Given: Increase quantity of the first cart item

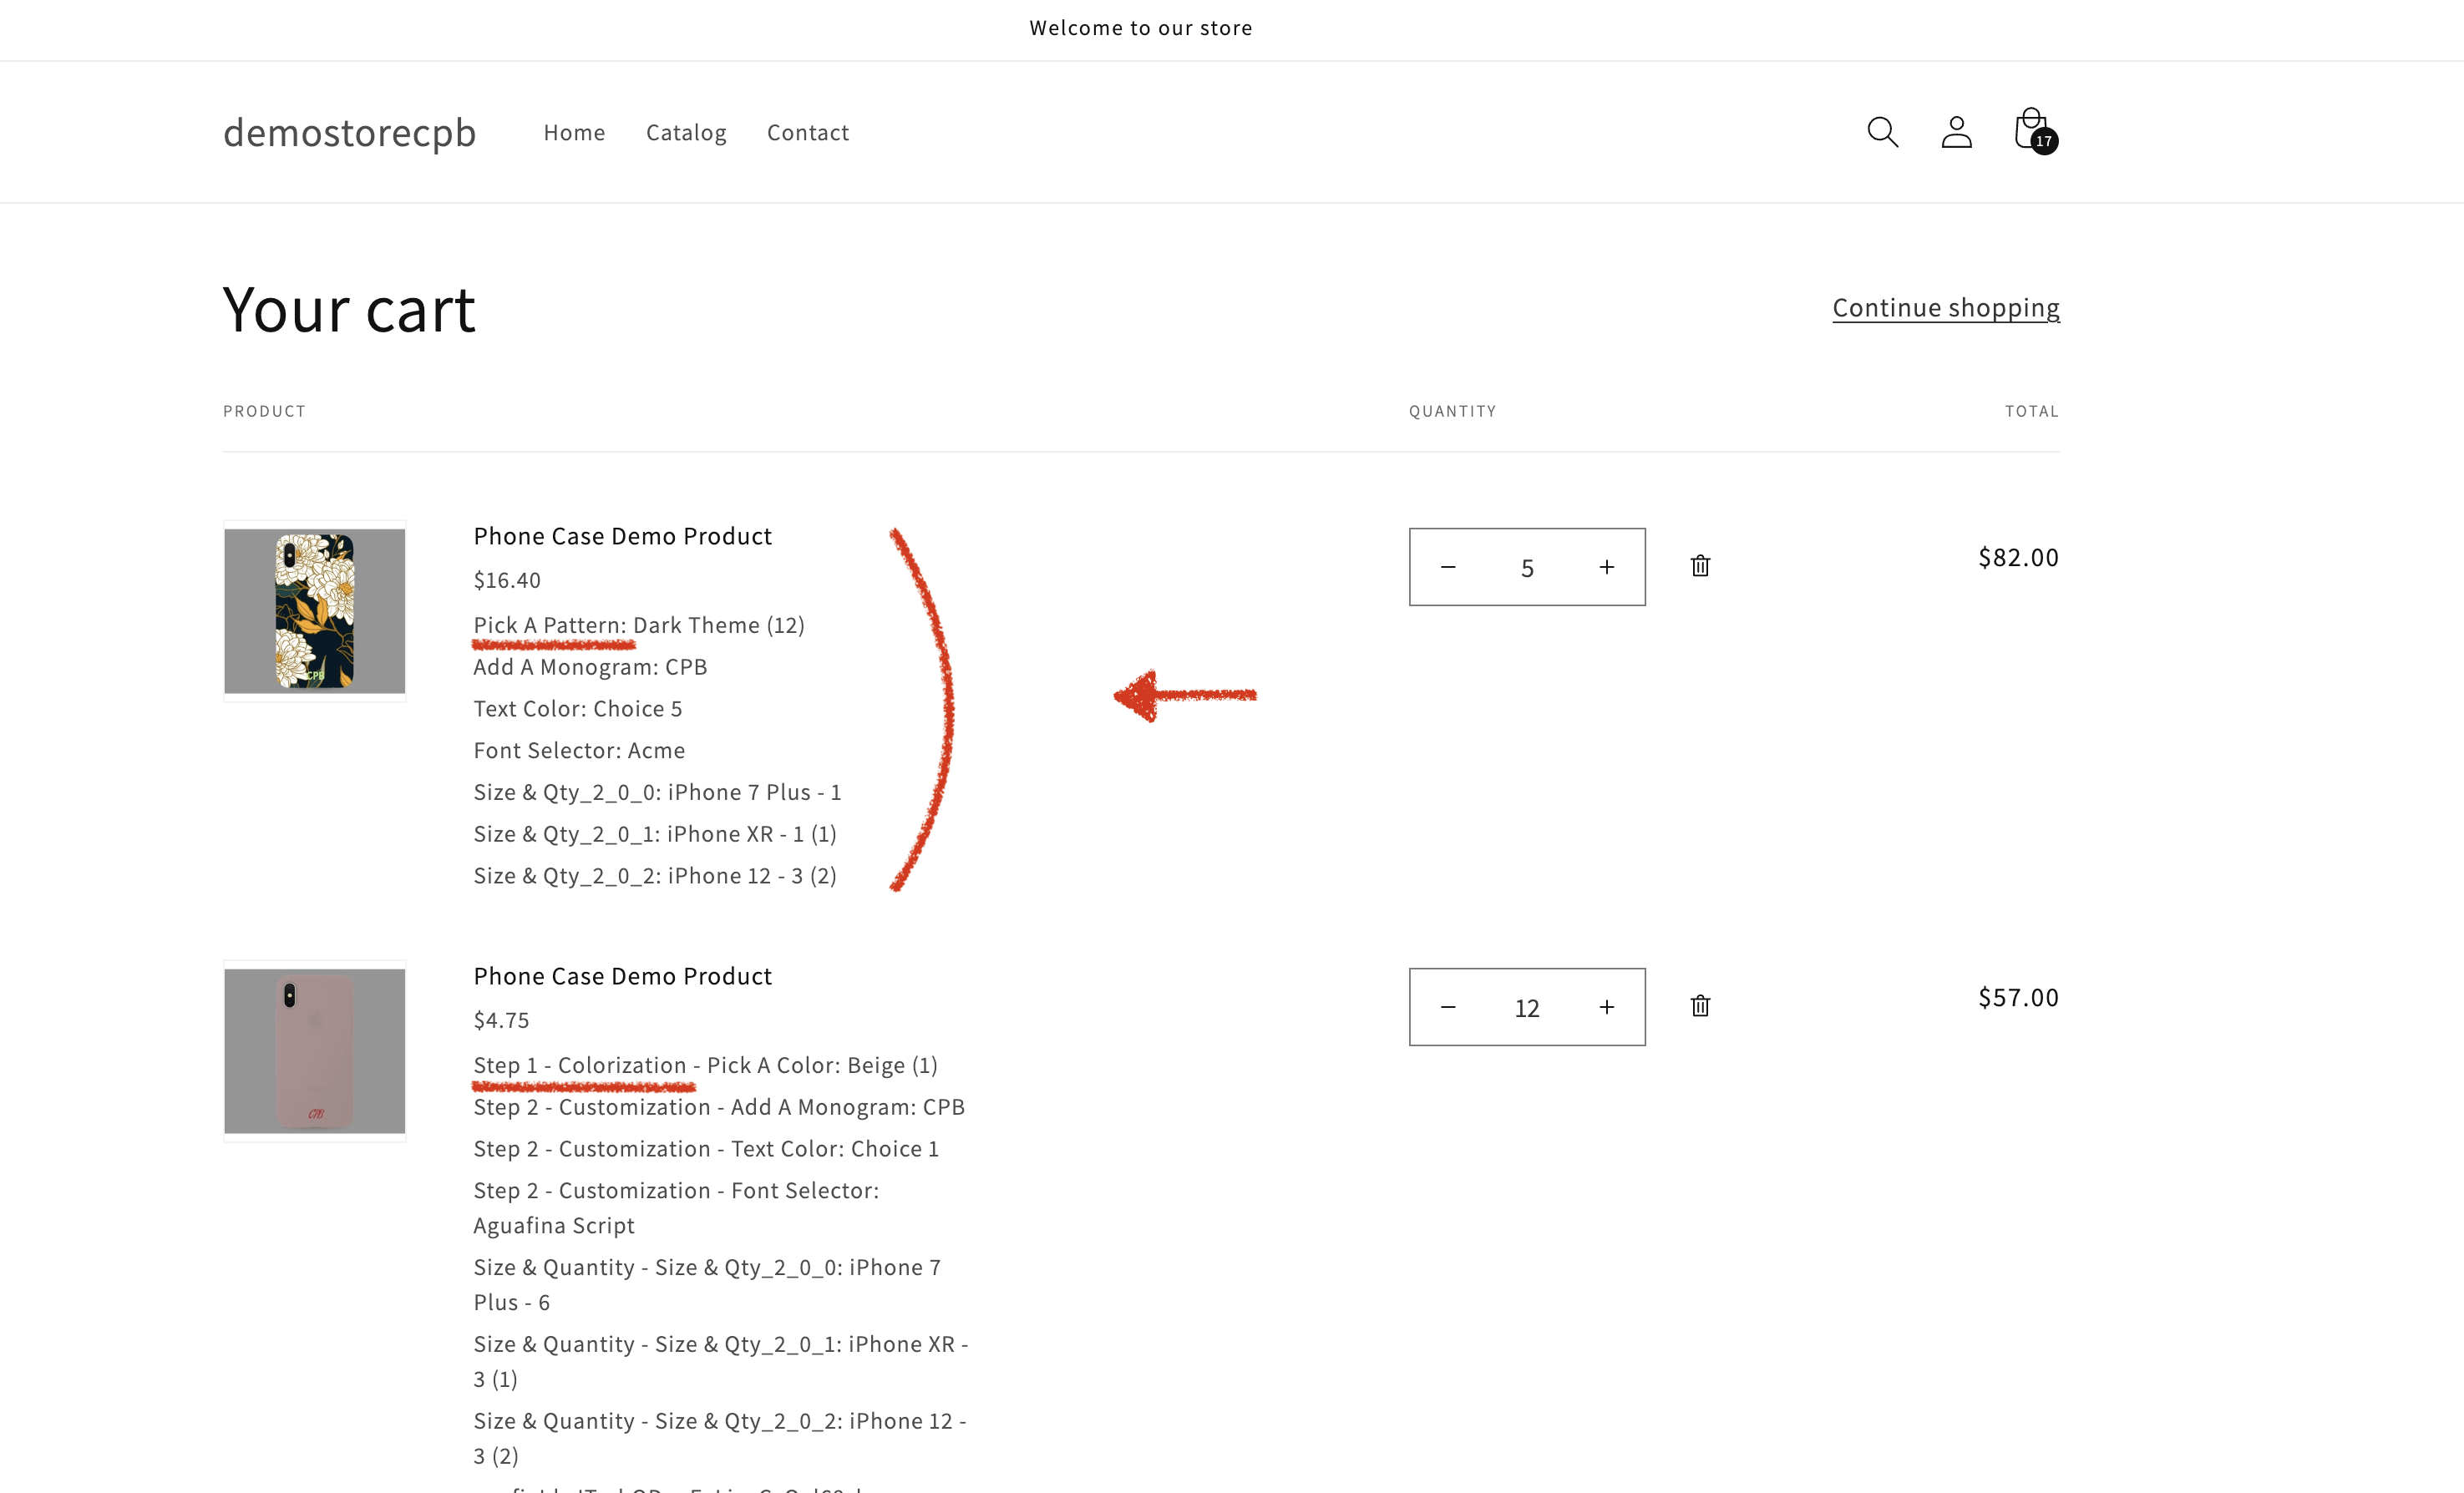Looking at the screenshot, I should (1606, 567).
